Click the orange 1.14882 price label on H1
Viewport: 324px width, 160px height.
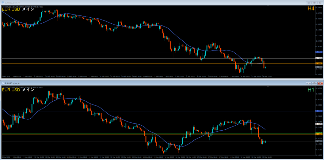coord(319,134)
